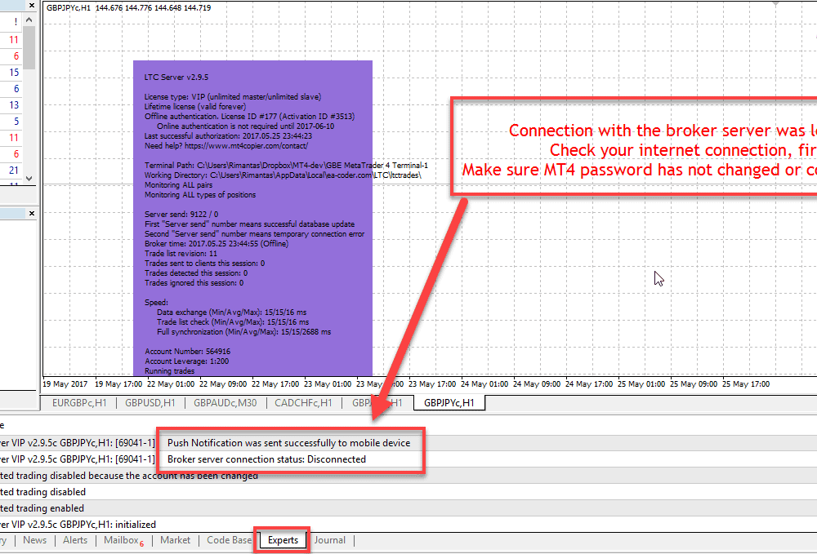
Task: Click the value 15 in left column
Action: (14, 73)
